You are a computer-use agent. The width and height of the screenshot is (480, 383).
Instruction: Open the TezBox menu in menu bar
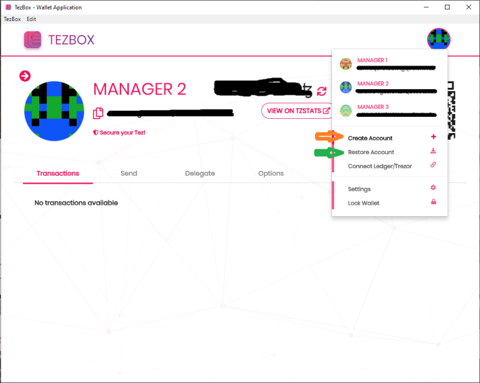[x=12, y=19]
